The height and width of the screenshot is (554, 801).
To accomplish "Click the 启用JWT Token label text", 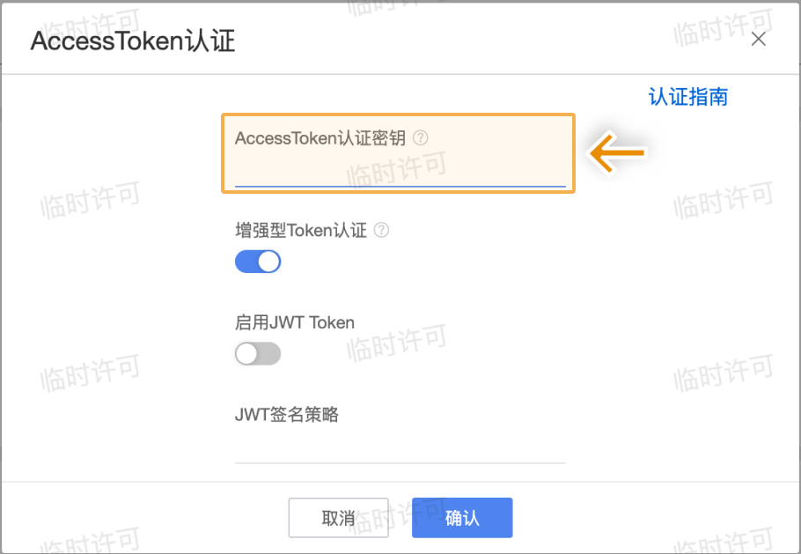I will click(x=295, y=322).
